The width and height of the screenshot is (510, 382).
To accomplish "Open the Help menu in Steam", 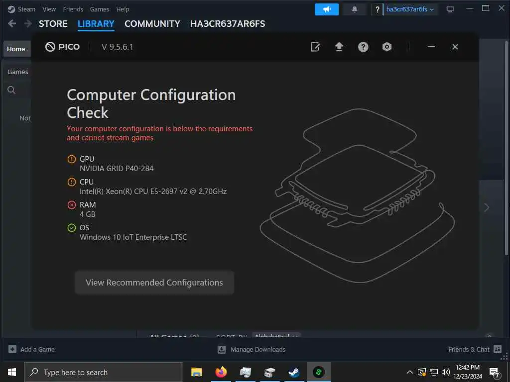I will (123, 9).
